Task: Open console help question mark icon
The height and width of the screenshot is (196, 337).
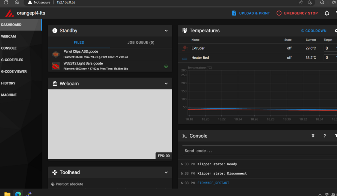Action: 325,136
